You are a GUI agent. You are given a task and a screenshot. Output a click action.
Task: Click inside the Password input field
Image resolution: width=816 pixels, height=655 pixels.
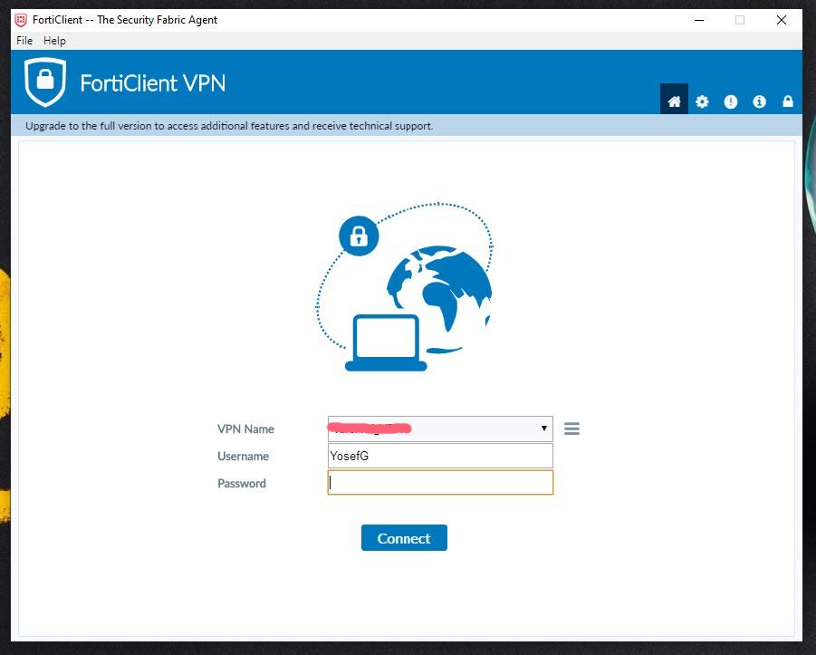pos(440,483)
